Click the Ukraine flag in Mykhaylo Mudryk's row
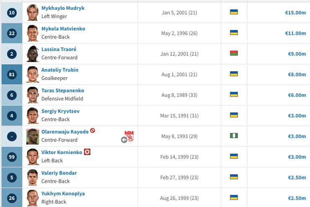This screenshot has width=310, height=207. [x=234, y=12]
